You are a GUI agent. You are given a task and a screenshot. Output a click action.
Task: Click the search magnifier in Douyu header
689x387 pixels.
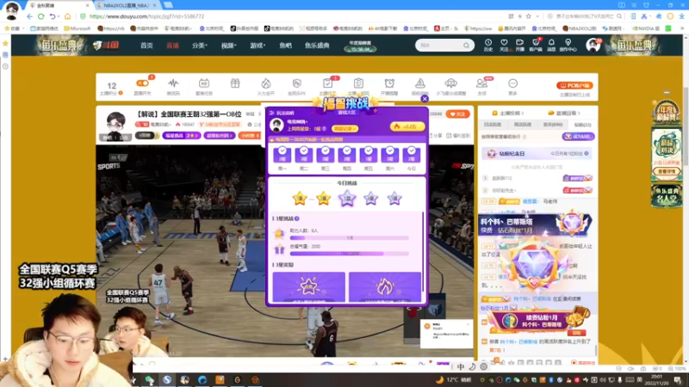coord(466,46)
